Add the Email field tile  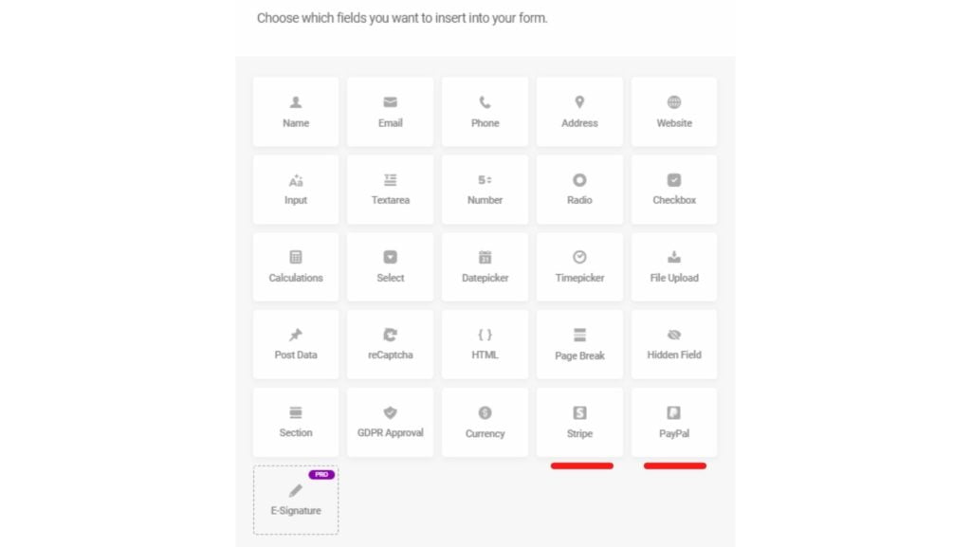point(390,111)
